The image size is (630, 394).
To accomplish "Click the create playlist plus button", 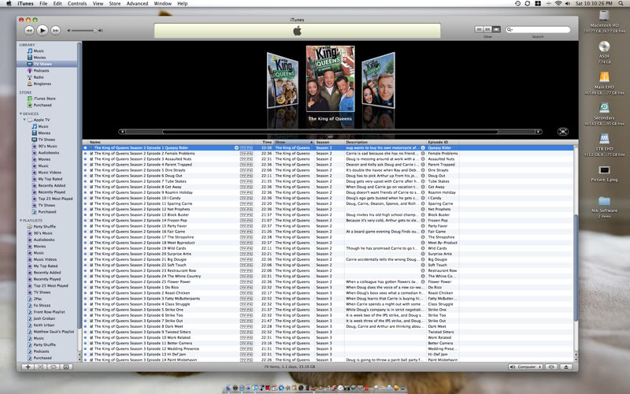I will tap(28, 366).
